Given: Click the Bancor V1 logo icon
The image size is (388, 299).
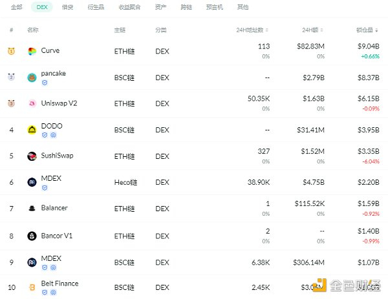Looking at the screenshot, I should [x=32, y=236].
